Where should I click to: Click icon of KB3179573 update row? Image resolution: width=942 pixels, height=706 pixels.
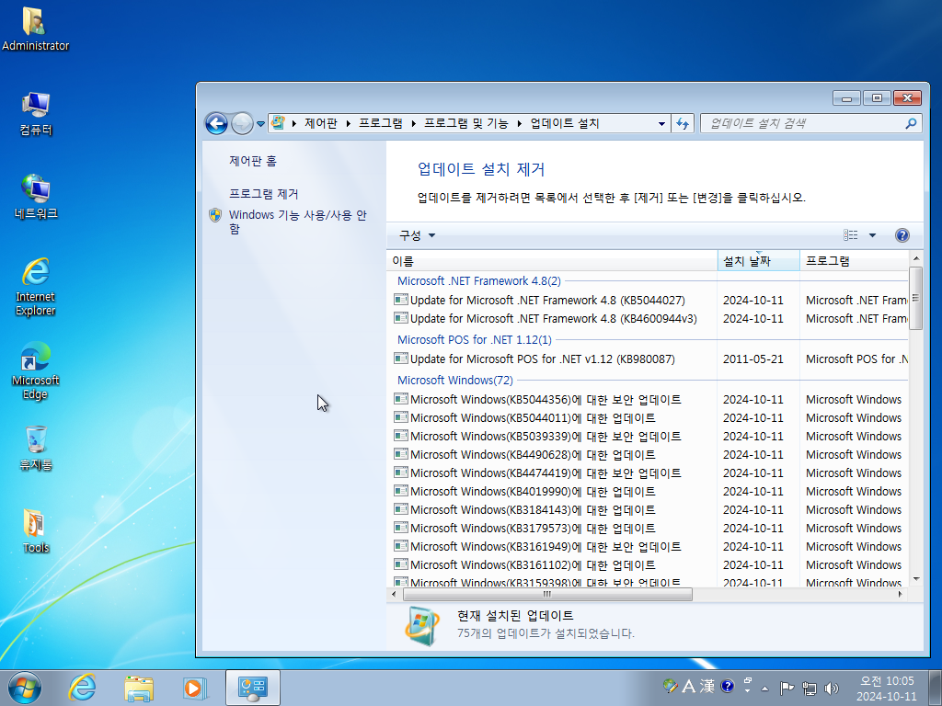pos(401,528)
